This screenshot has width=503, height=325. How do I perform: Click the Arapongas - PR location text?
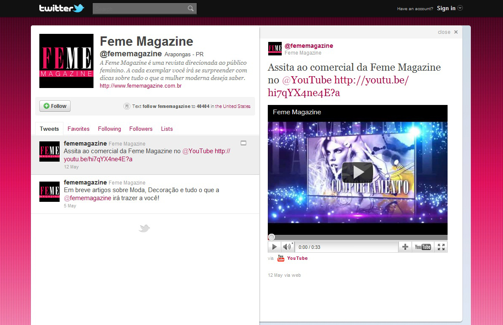[184, 54]
